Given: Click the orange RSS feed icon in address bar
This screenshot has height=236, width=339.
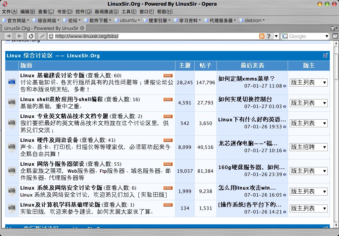Looking at the screenshot, I should coord(262,36).
